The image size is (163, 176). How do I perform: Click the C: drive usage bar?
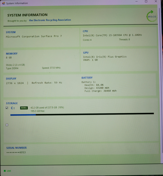[82, 114]
